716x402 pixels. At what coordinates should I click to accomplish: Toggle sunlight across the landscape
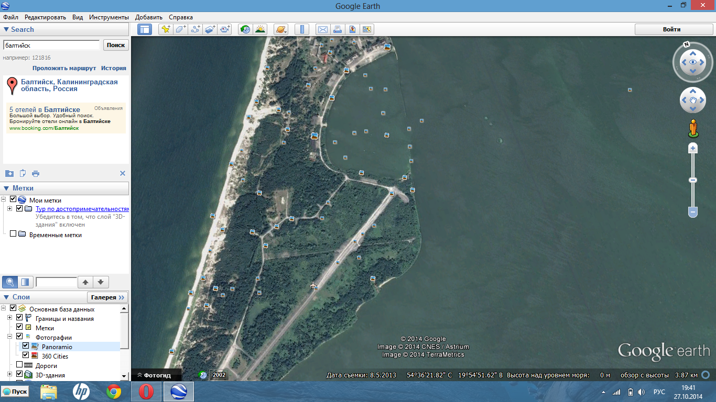pos(260,29)
